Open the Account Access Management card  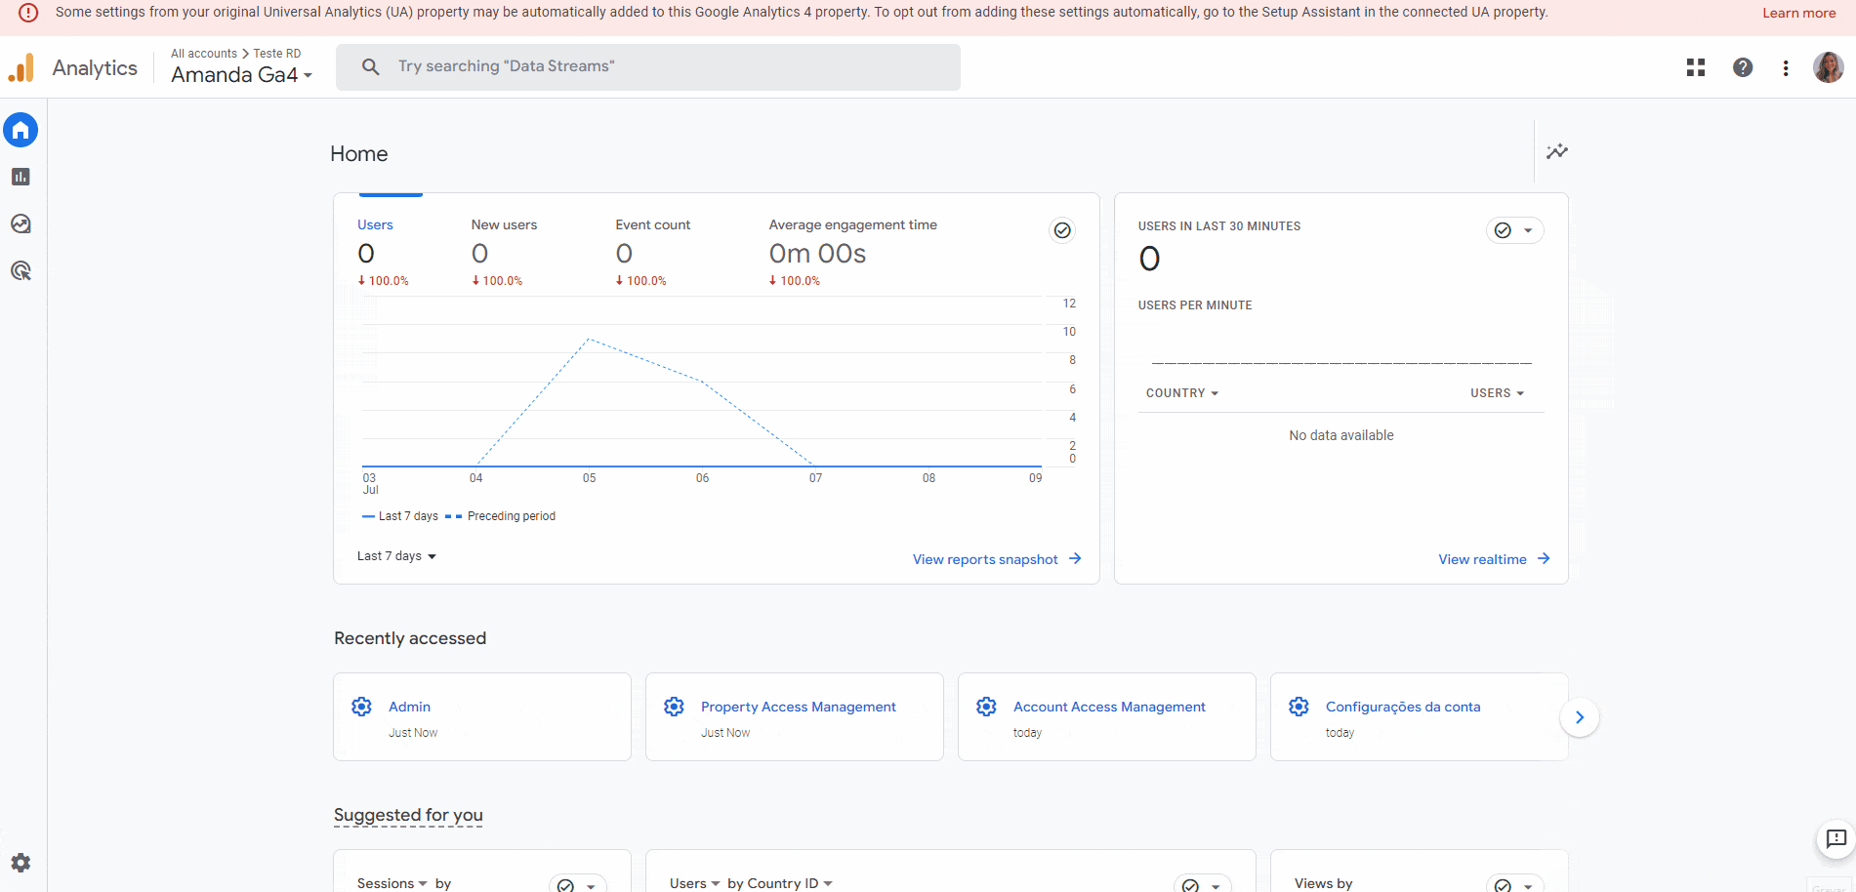[1107, 717]
